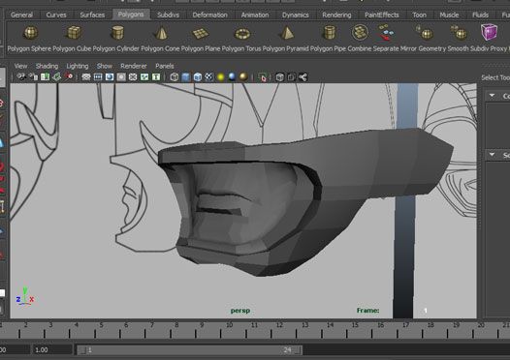Click the Polygon Cylinder shelf icon
Screen dimensions: 510x360
coord(117,33)
